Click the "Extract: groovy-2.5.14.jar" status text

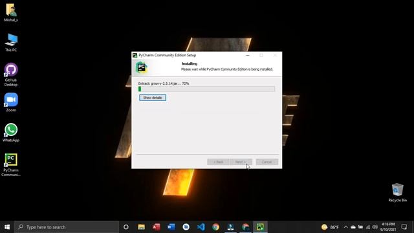click(164, 83)
